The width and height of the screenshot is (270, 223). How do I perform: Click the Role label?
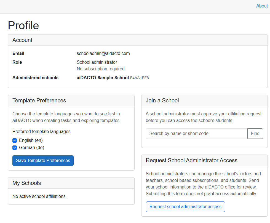click(x=17, y=62)
